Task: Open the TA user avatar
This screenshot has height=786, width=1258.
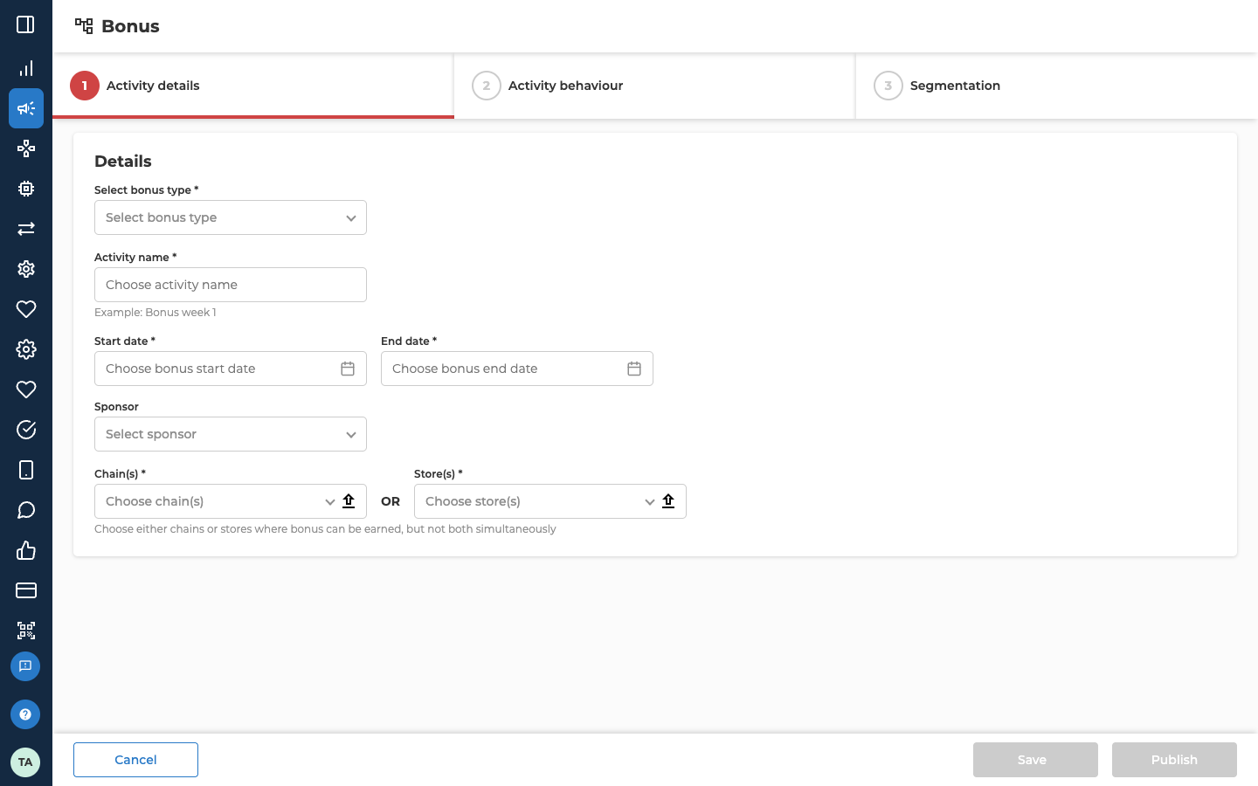Action: click(25, 762)
